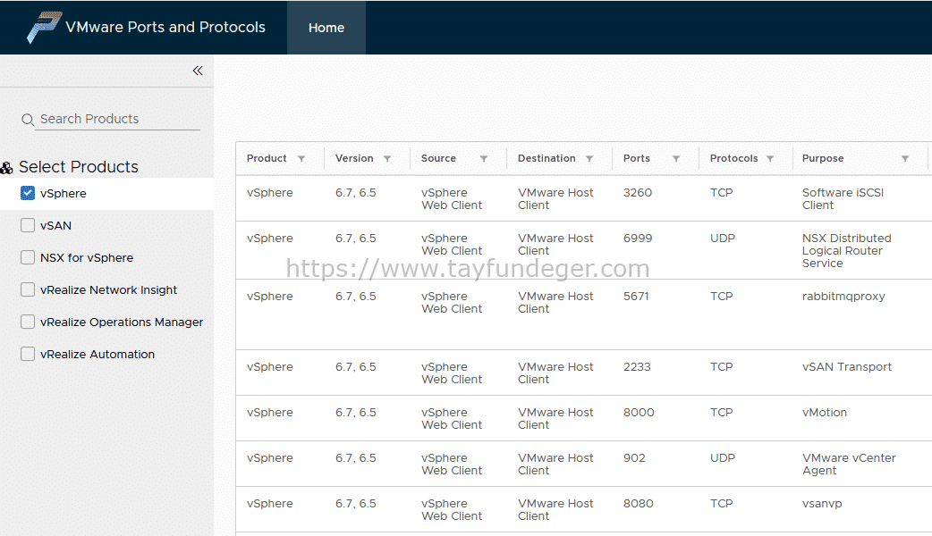The width and height of the screenshot is (932, 536).
Task: Click the vSAN Transport purpose cell
Action: click(x=847, y=367)
